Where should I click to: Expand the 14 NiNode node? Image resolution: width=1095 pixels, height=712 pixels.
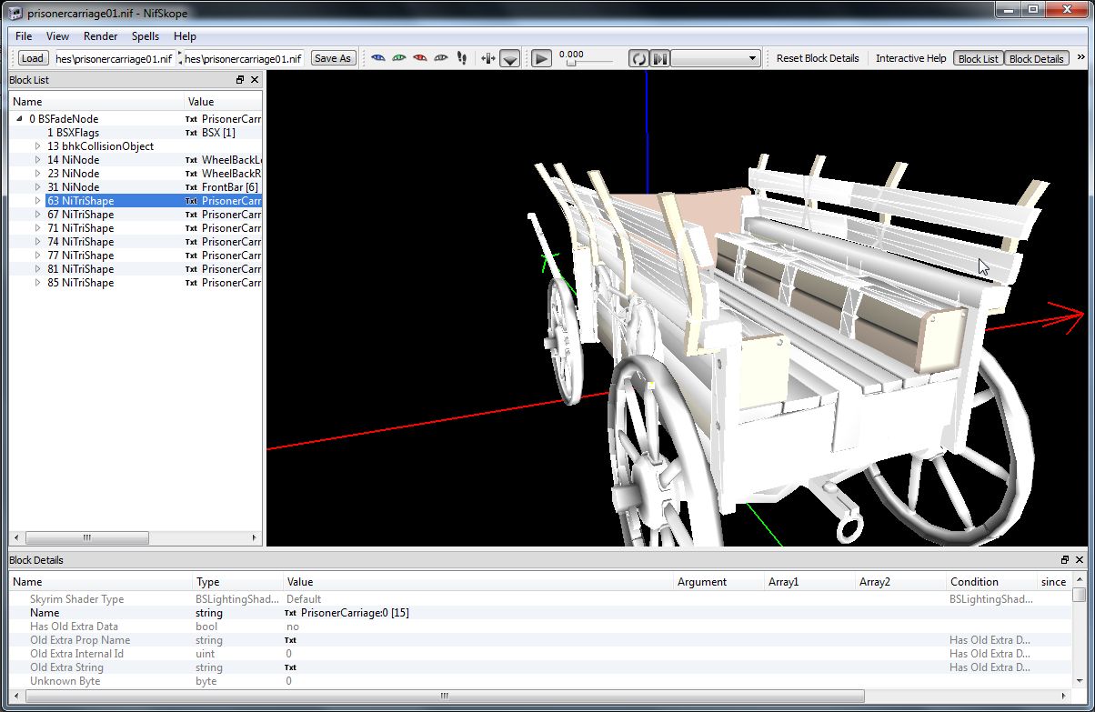38,160
